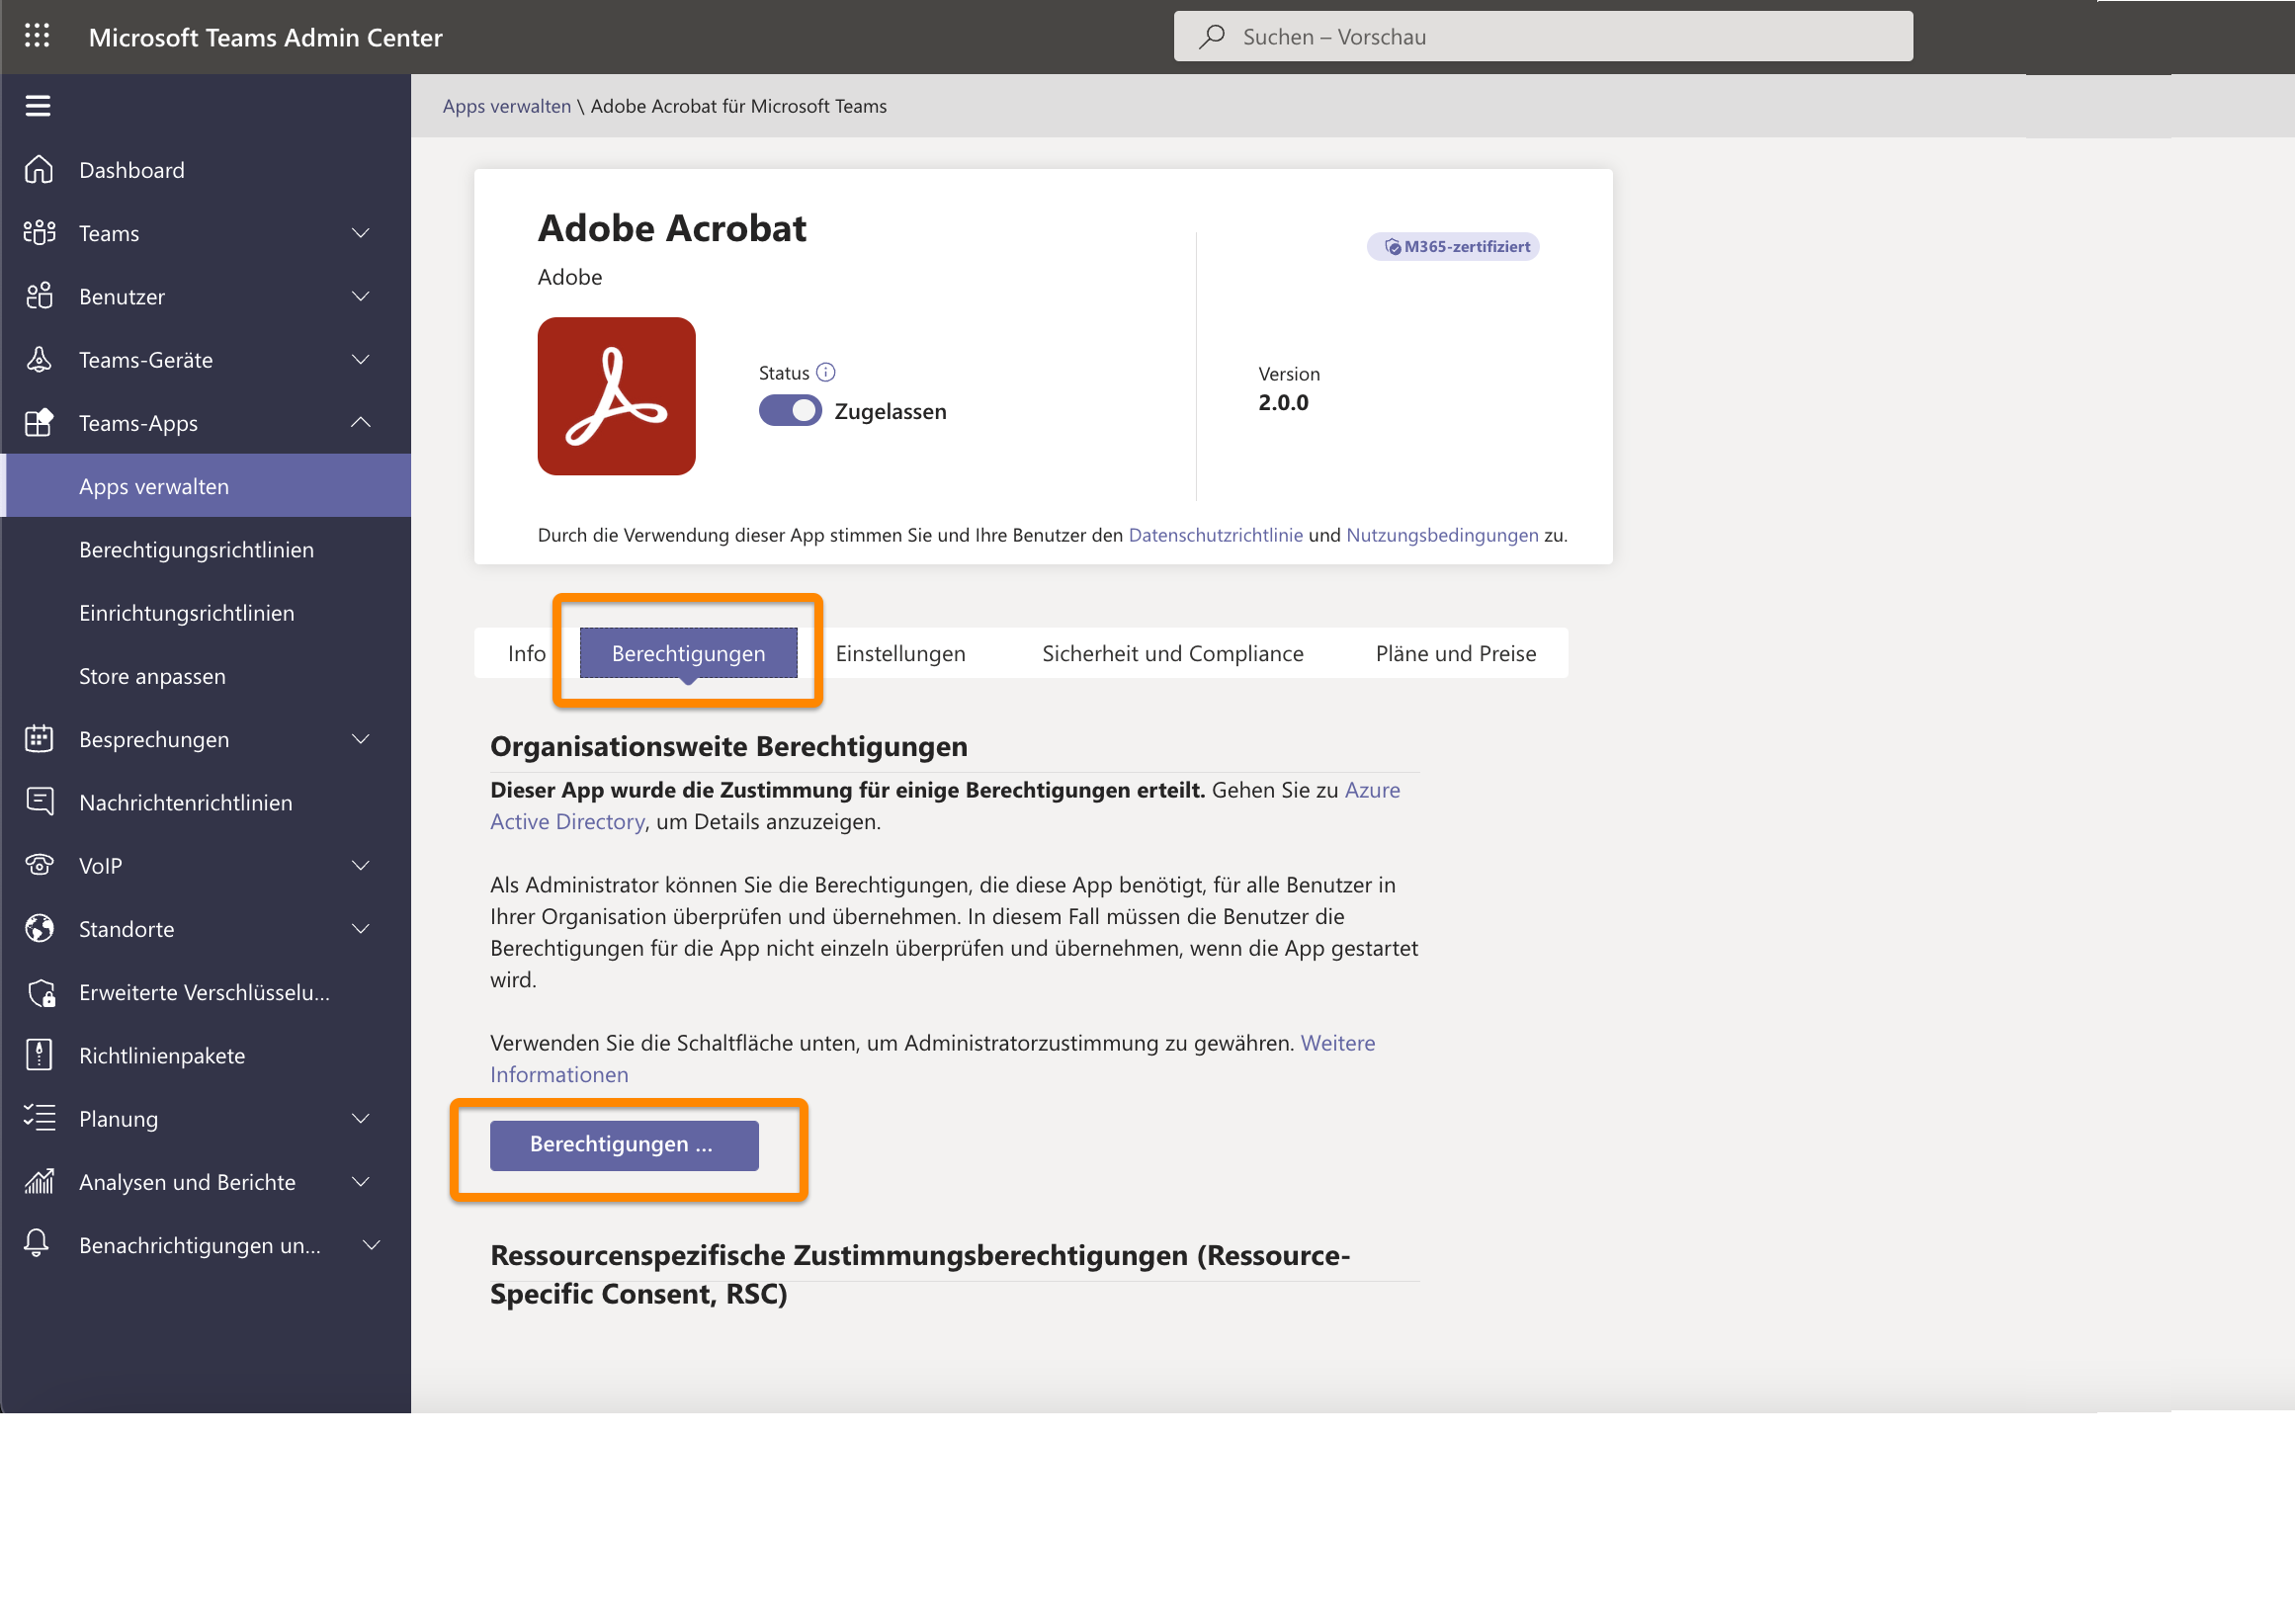This screenshot has width=2295, height=1605.
Task: Click the Besprechungen calendar icon
Action: 39,738
